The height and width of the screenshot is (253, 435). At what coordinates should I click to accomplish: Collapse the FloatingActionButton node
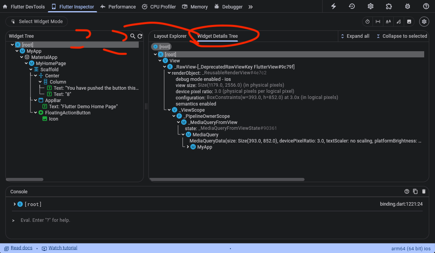click(35, 112)
